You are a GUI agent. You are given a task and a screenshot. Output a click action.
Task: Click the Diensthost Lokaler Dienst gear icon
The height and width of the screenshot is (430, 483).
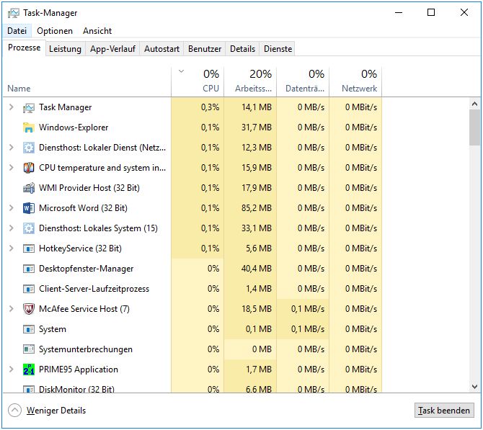click(x=29, y=148)
